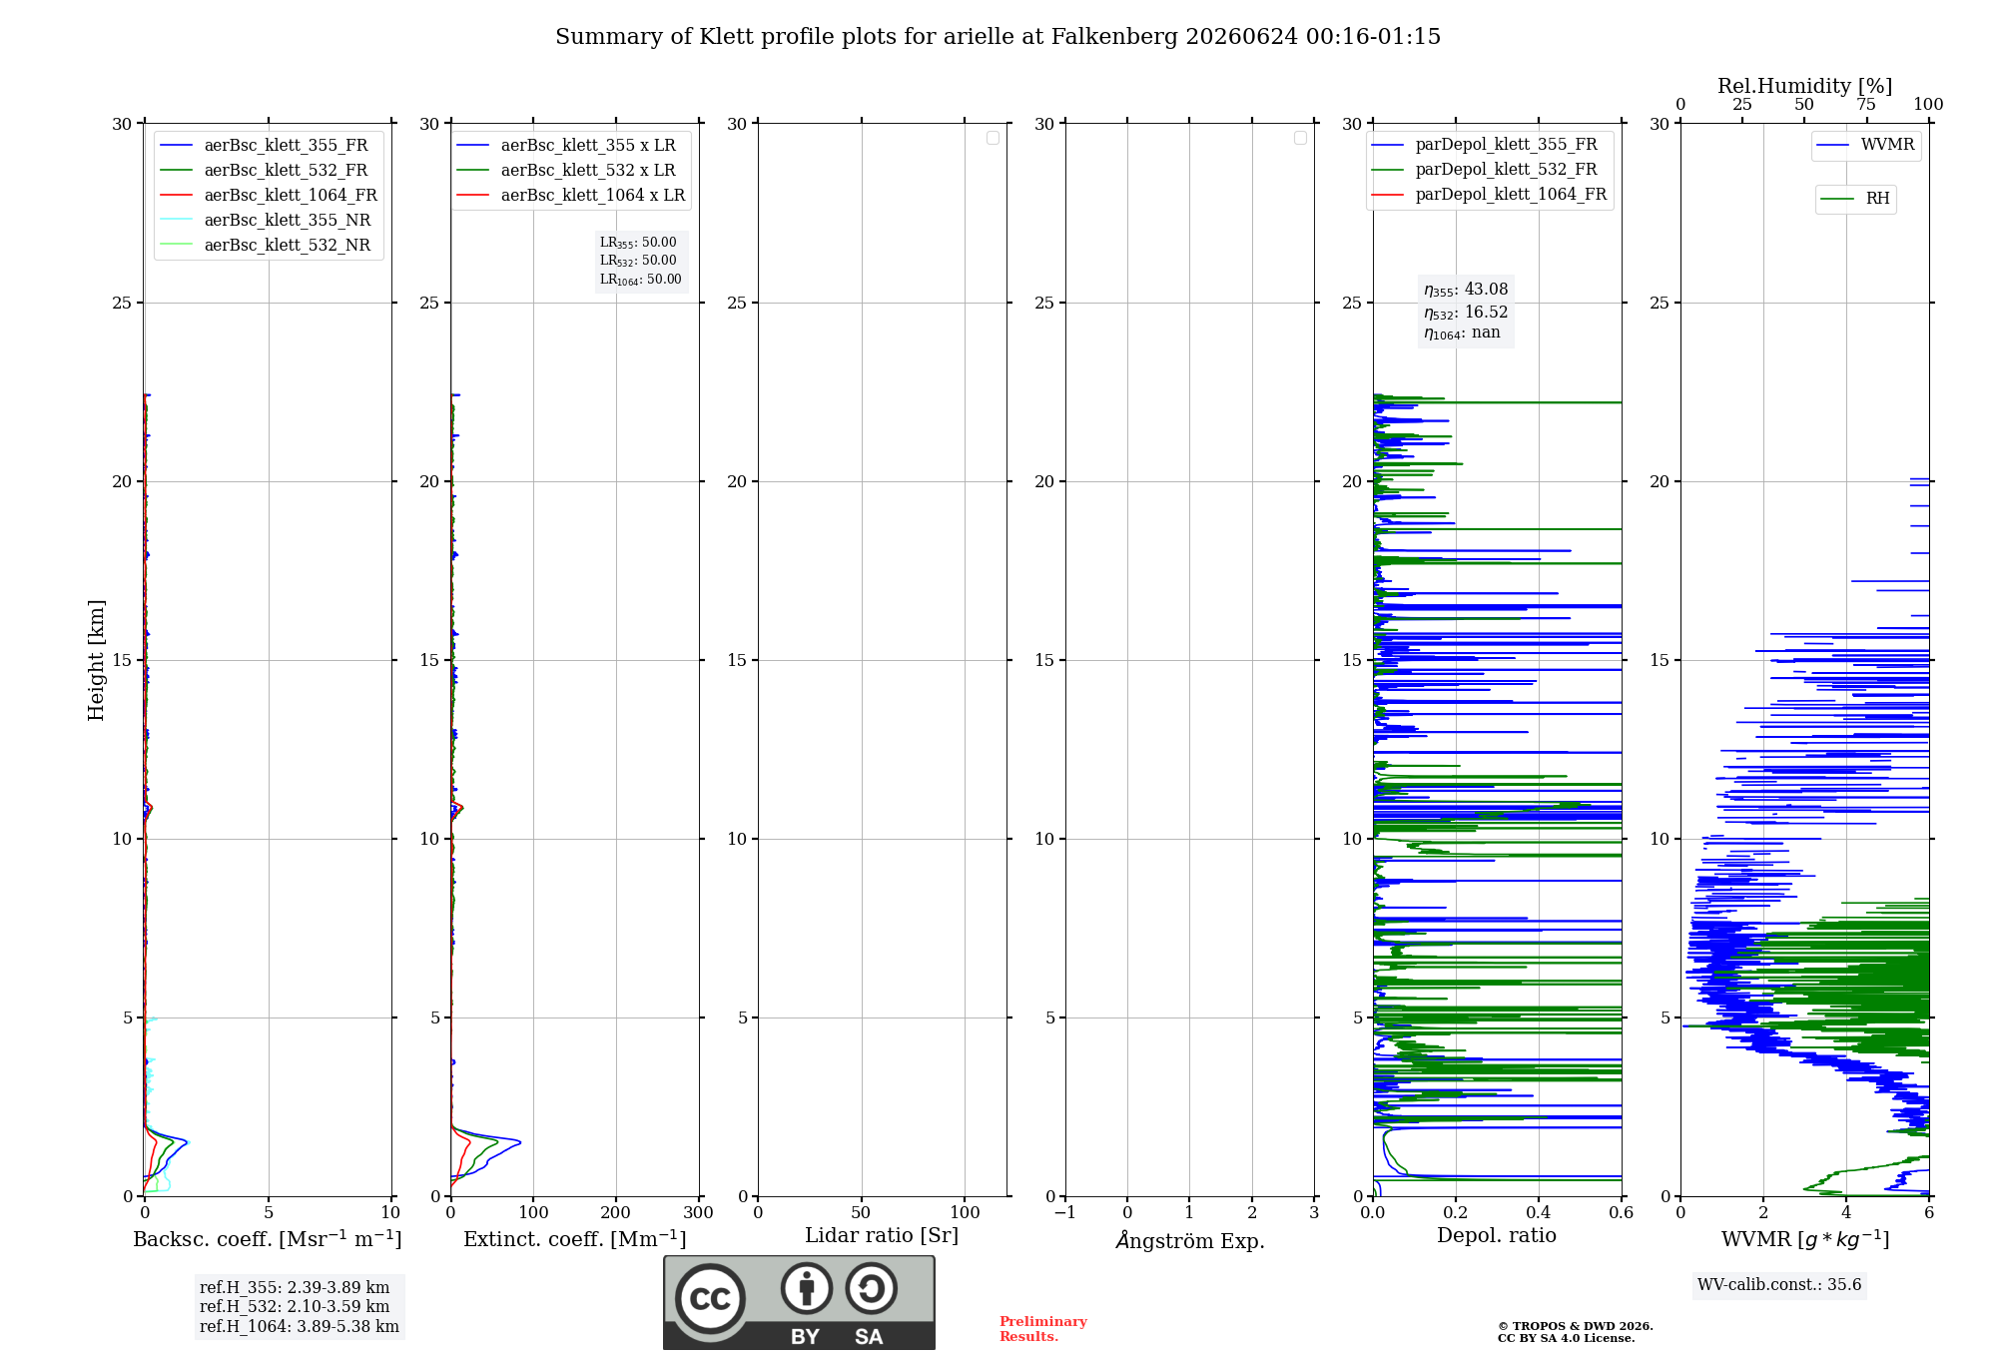Click the LR532: 50.00 annotation

coord(638,261)
